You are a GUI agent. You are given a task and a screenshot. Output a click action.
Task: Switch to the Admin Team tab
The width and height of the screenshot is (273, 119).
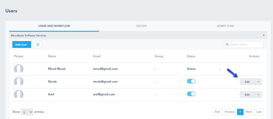tap(225, 26)
